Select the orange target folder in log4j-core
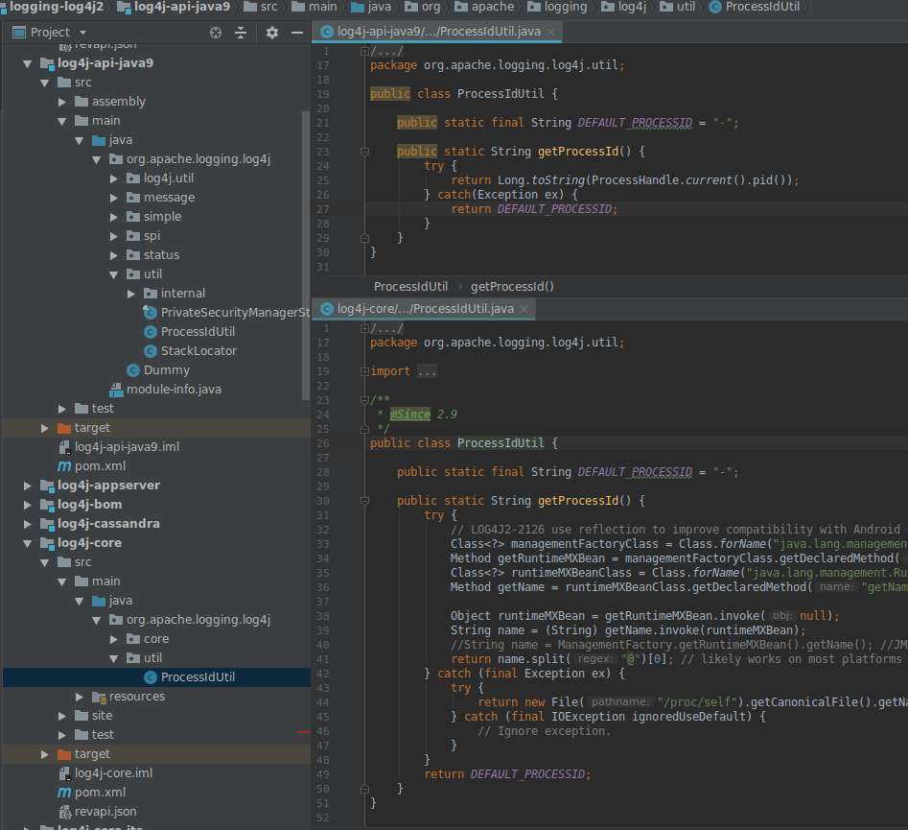908x830 pixels. click(x=83, y=754)
